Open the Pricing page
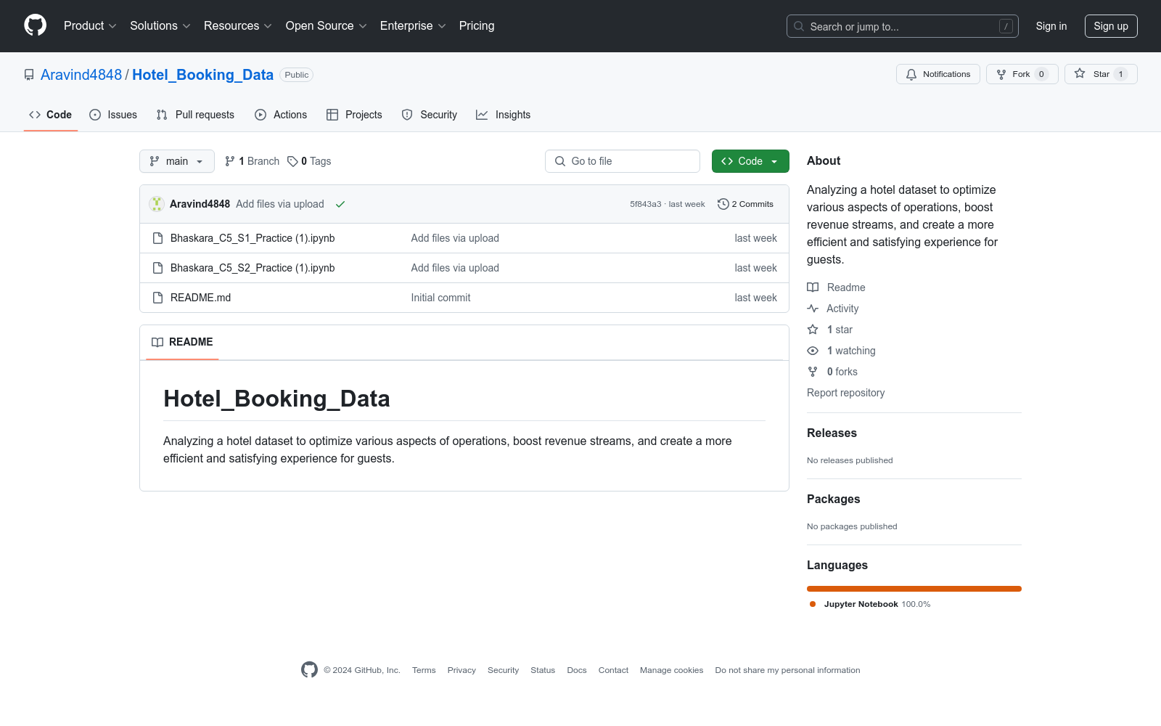Image resolution: width=1161 pixels, height=726 pixels. tap(477, 25)
